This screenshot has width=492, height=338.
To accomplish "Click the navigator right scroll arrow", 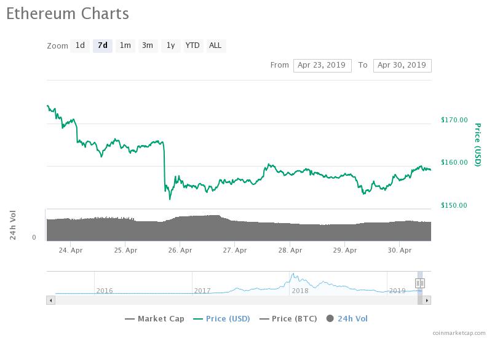I will point(427,301).
